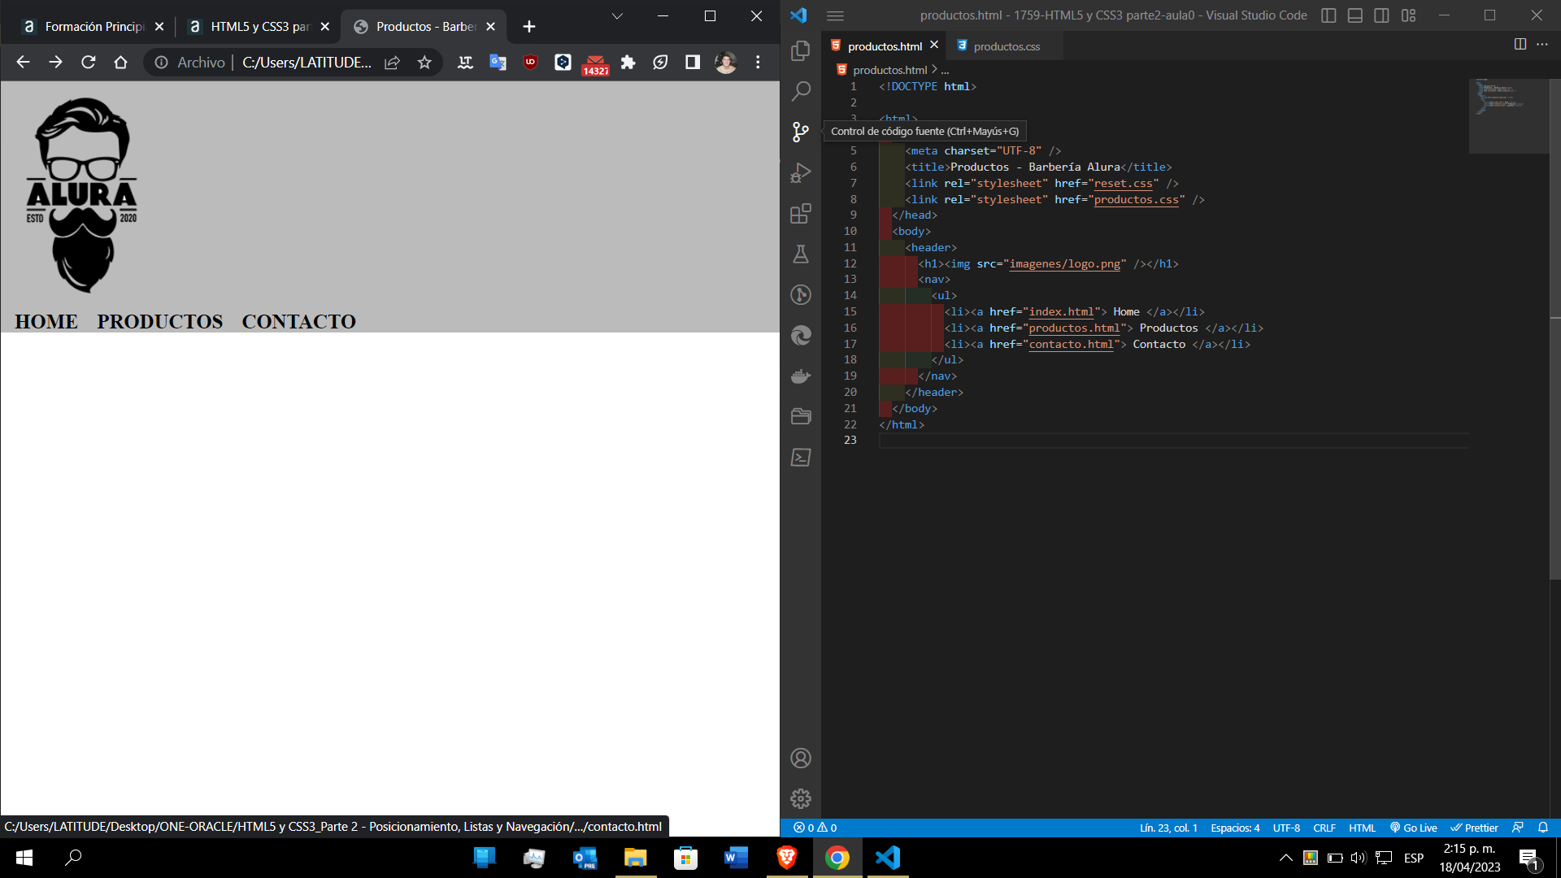Select HTML language mode in status bar

click(x=1362, y=828)
